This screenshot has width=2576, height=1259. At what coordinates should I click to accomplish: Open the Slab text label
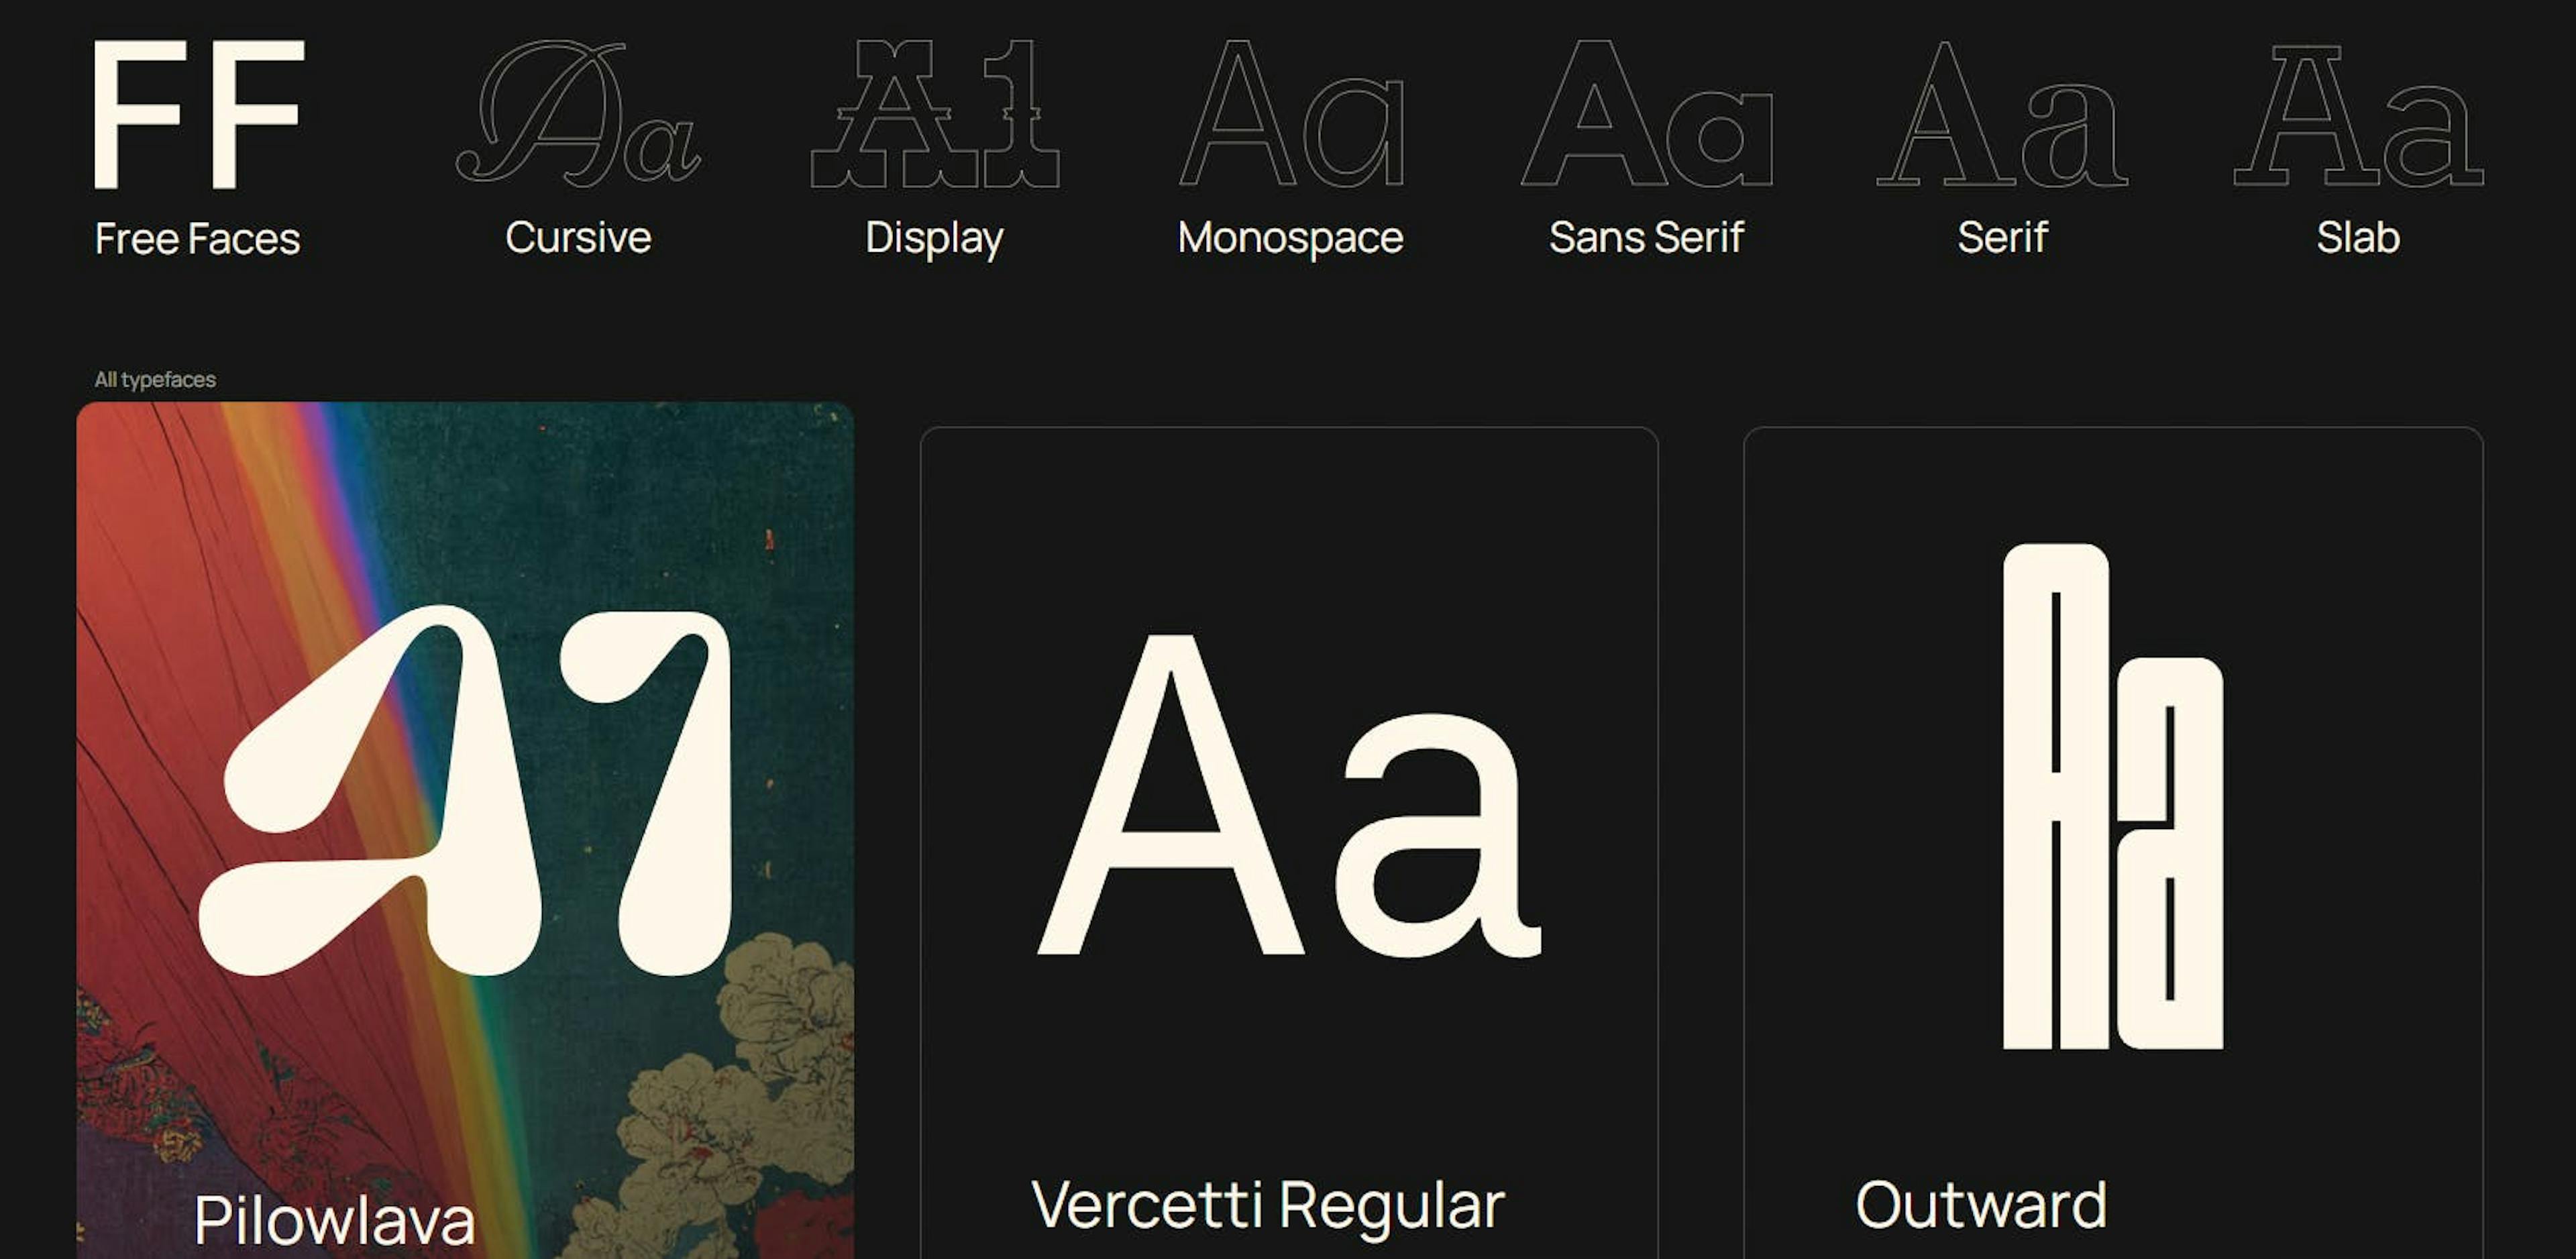point(2358,238)
